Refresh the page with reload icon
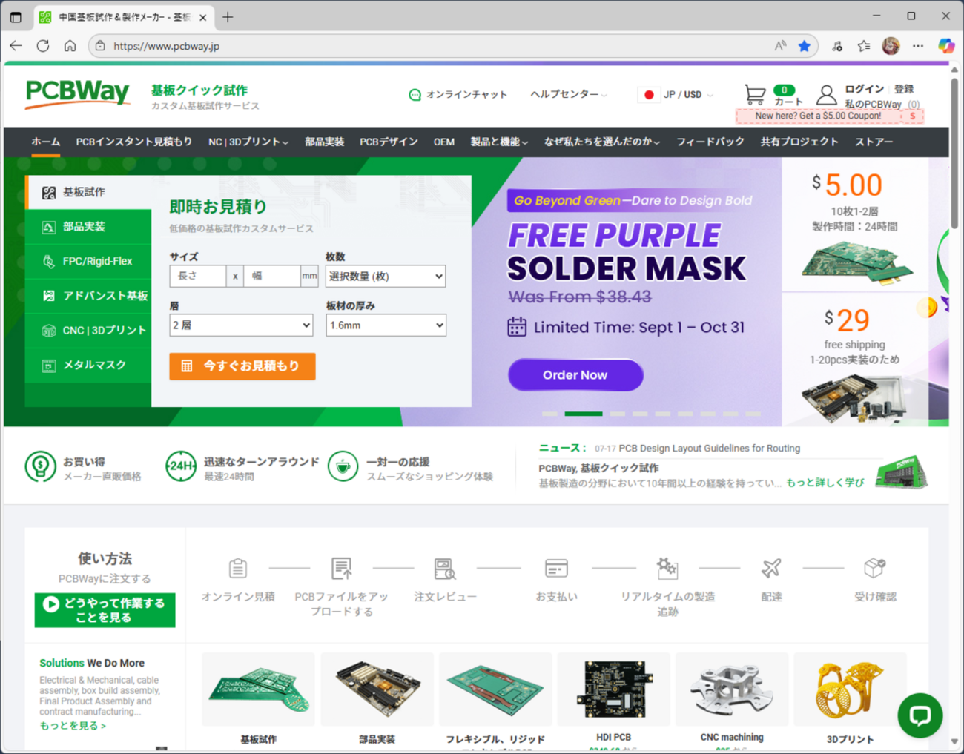The image size is (964, 754). [x=43, y=46]
